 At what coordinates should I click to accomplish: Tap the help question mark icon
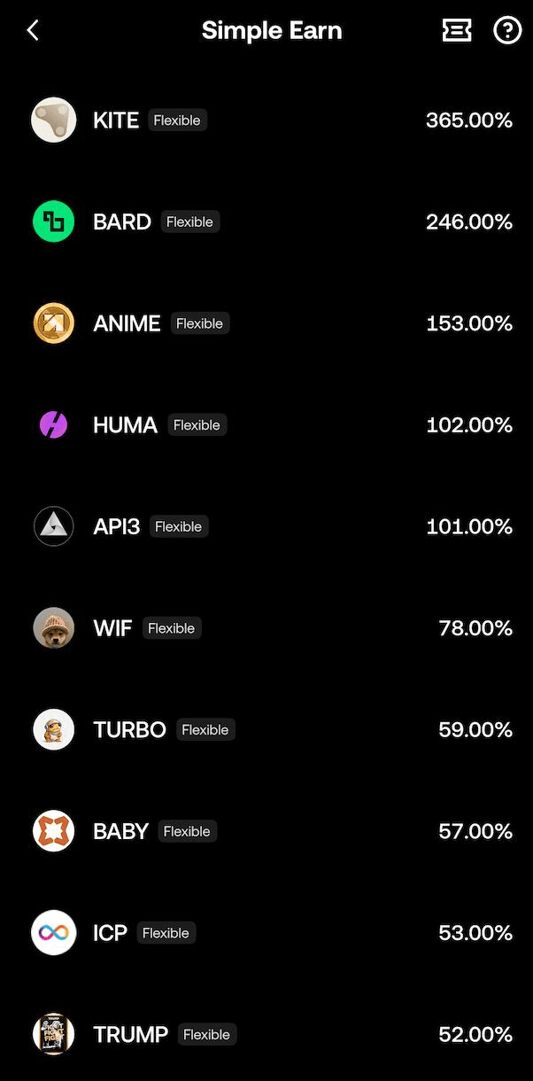point(506,29)
